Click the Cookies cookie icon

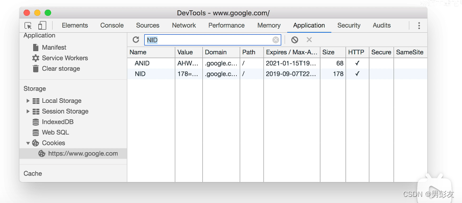[36, 143]
